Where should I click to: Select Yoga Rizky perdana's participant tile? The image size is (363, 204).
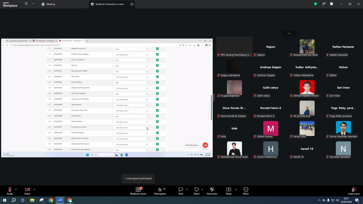343,108
